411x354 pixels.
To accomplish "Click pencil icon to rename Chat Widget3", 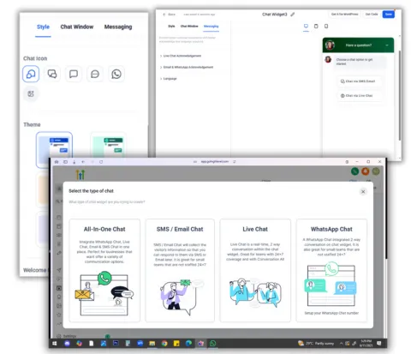I will pos(293,15).
